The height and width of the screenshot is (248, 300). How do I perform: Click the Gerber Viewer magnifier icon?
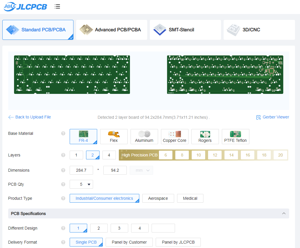point(258,117)
